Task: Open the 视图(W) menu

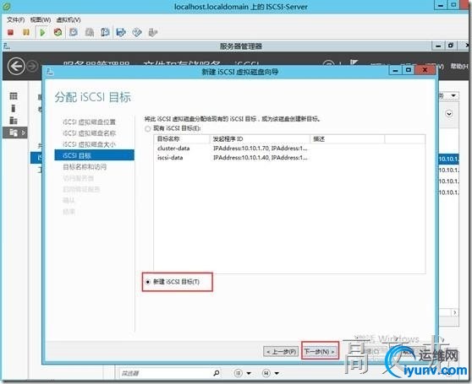Action: 41,19
